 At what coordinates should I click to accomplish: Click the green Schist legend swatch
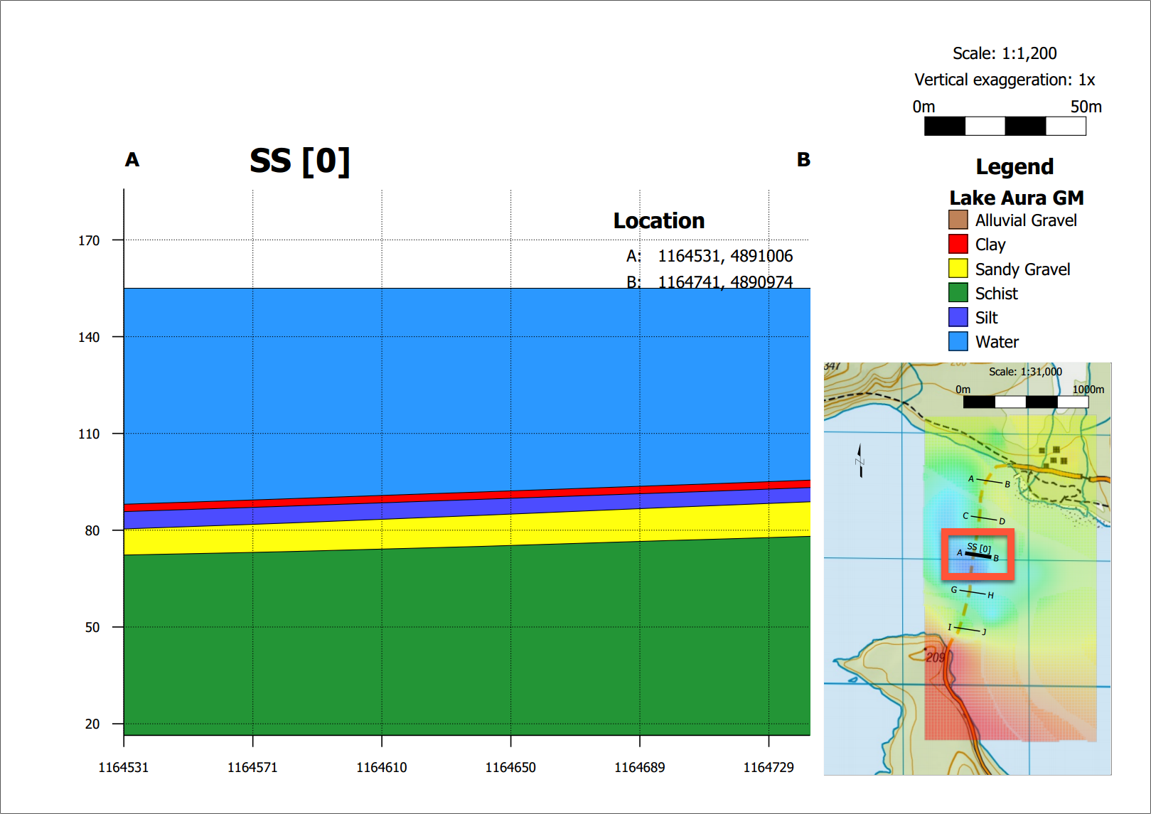point(958,293)
